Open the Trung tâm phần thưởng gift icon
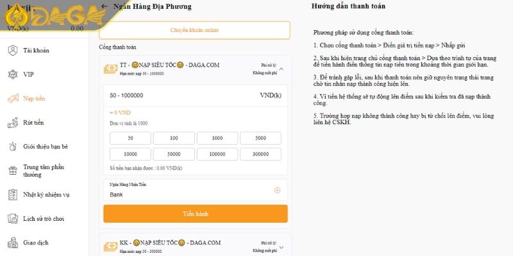 [x=12, y=170]
